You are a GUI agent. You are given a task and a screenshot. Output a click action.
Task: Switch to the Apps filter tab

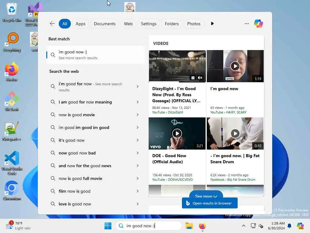81,24
